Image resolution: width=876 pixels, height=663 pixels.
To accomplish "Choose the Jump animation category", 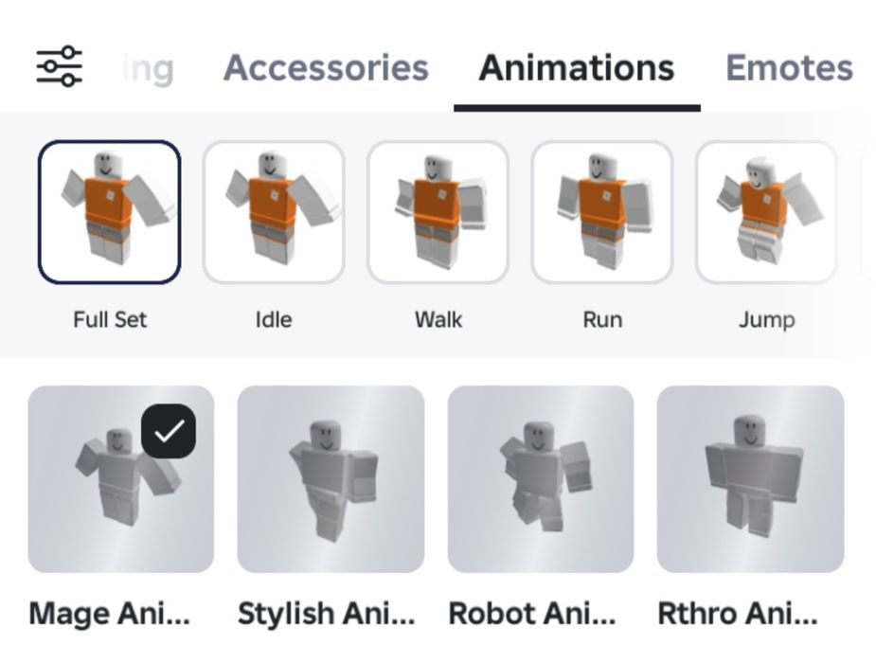I will click(x=766, y=212).
